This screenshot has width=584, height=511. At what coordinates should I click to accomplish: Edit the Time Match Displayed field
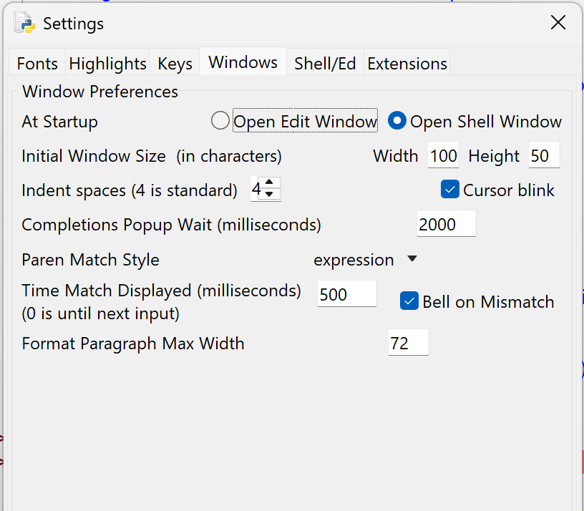(x=346, y=294)
